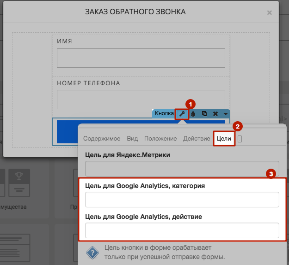Duplicate the button with the copy icon
Viewport: 289px width, 265px height.
[204, 114]
